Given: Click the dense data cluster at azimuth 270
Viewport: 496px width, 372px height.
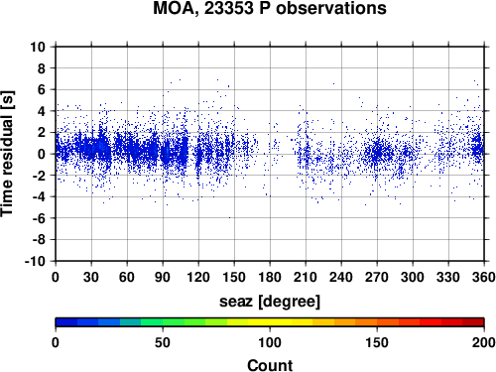Looking at the screenshot, I should 377,153.
